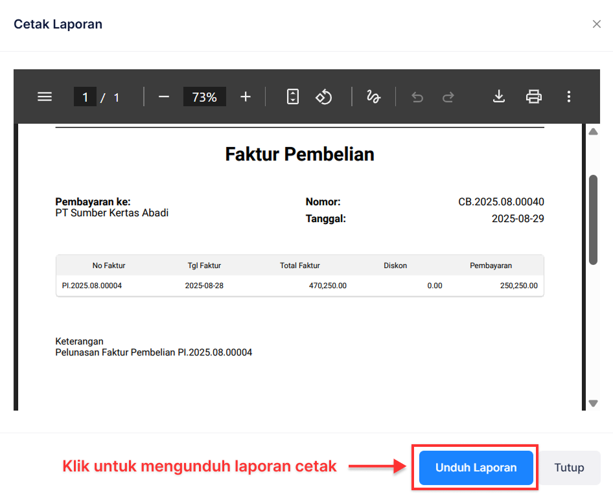Screen dimensions: 613x498
Task: Zoom out of the document
Action: click(x=163, y=96)
